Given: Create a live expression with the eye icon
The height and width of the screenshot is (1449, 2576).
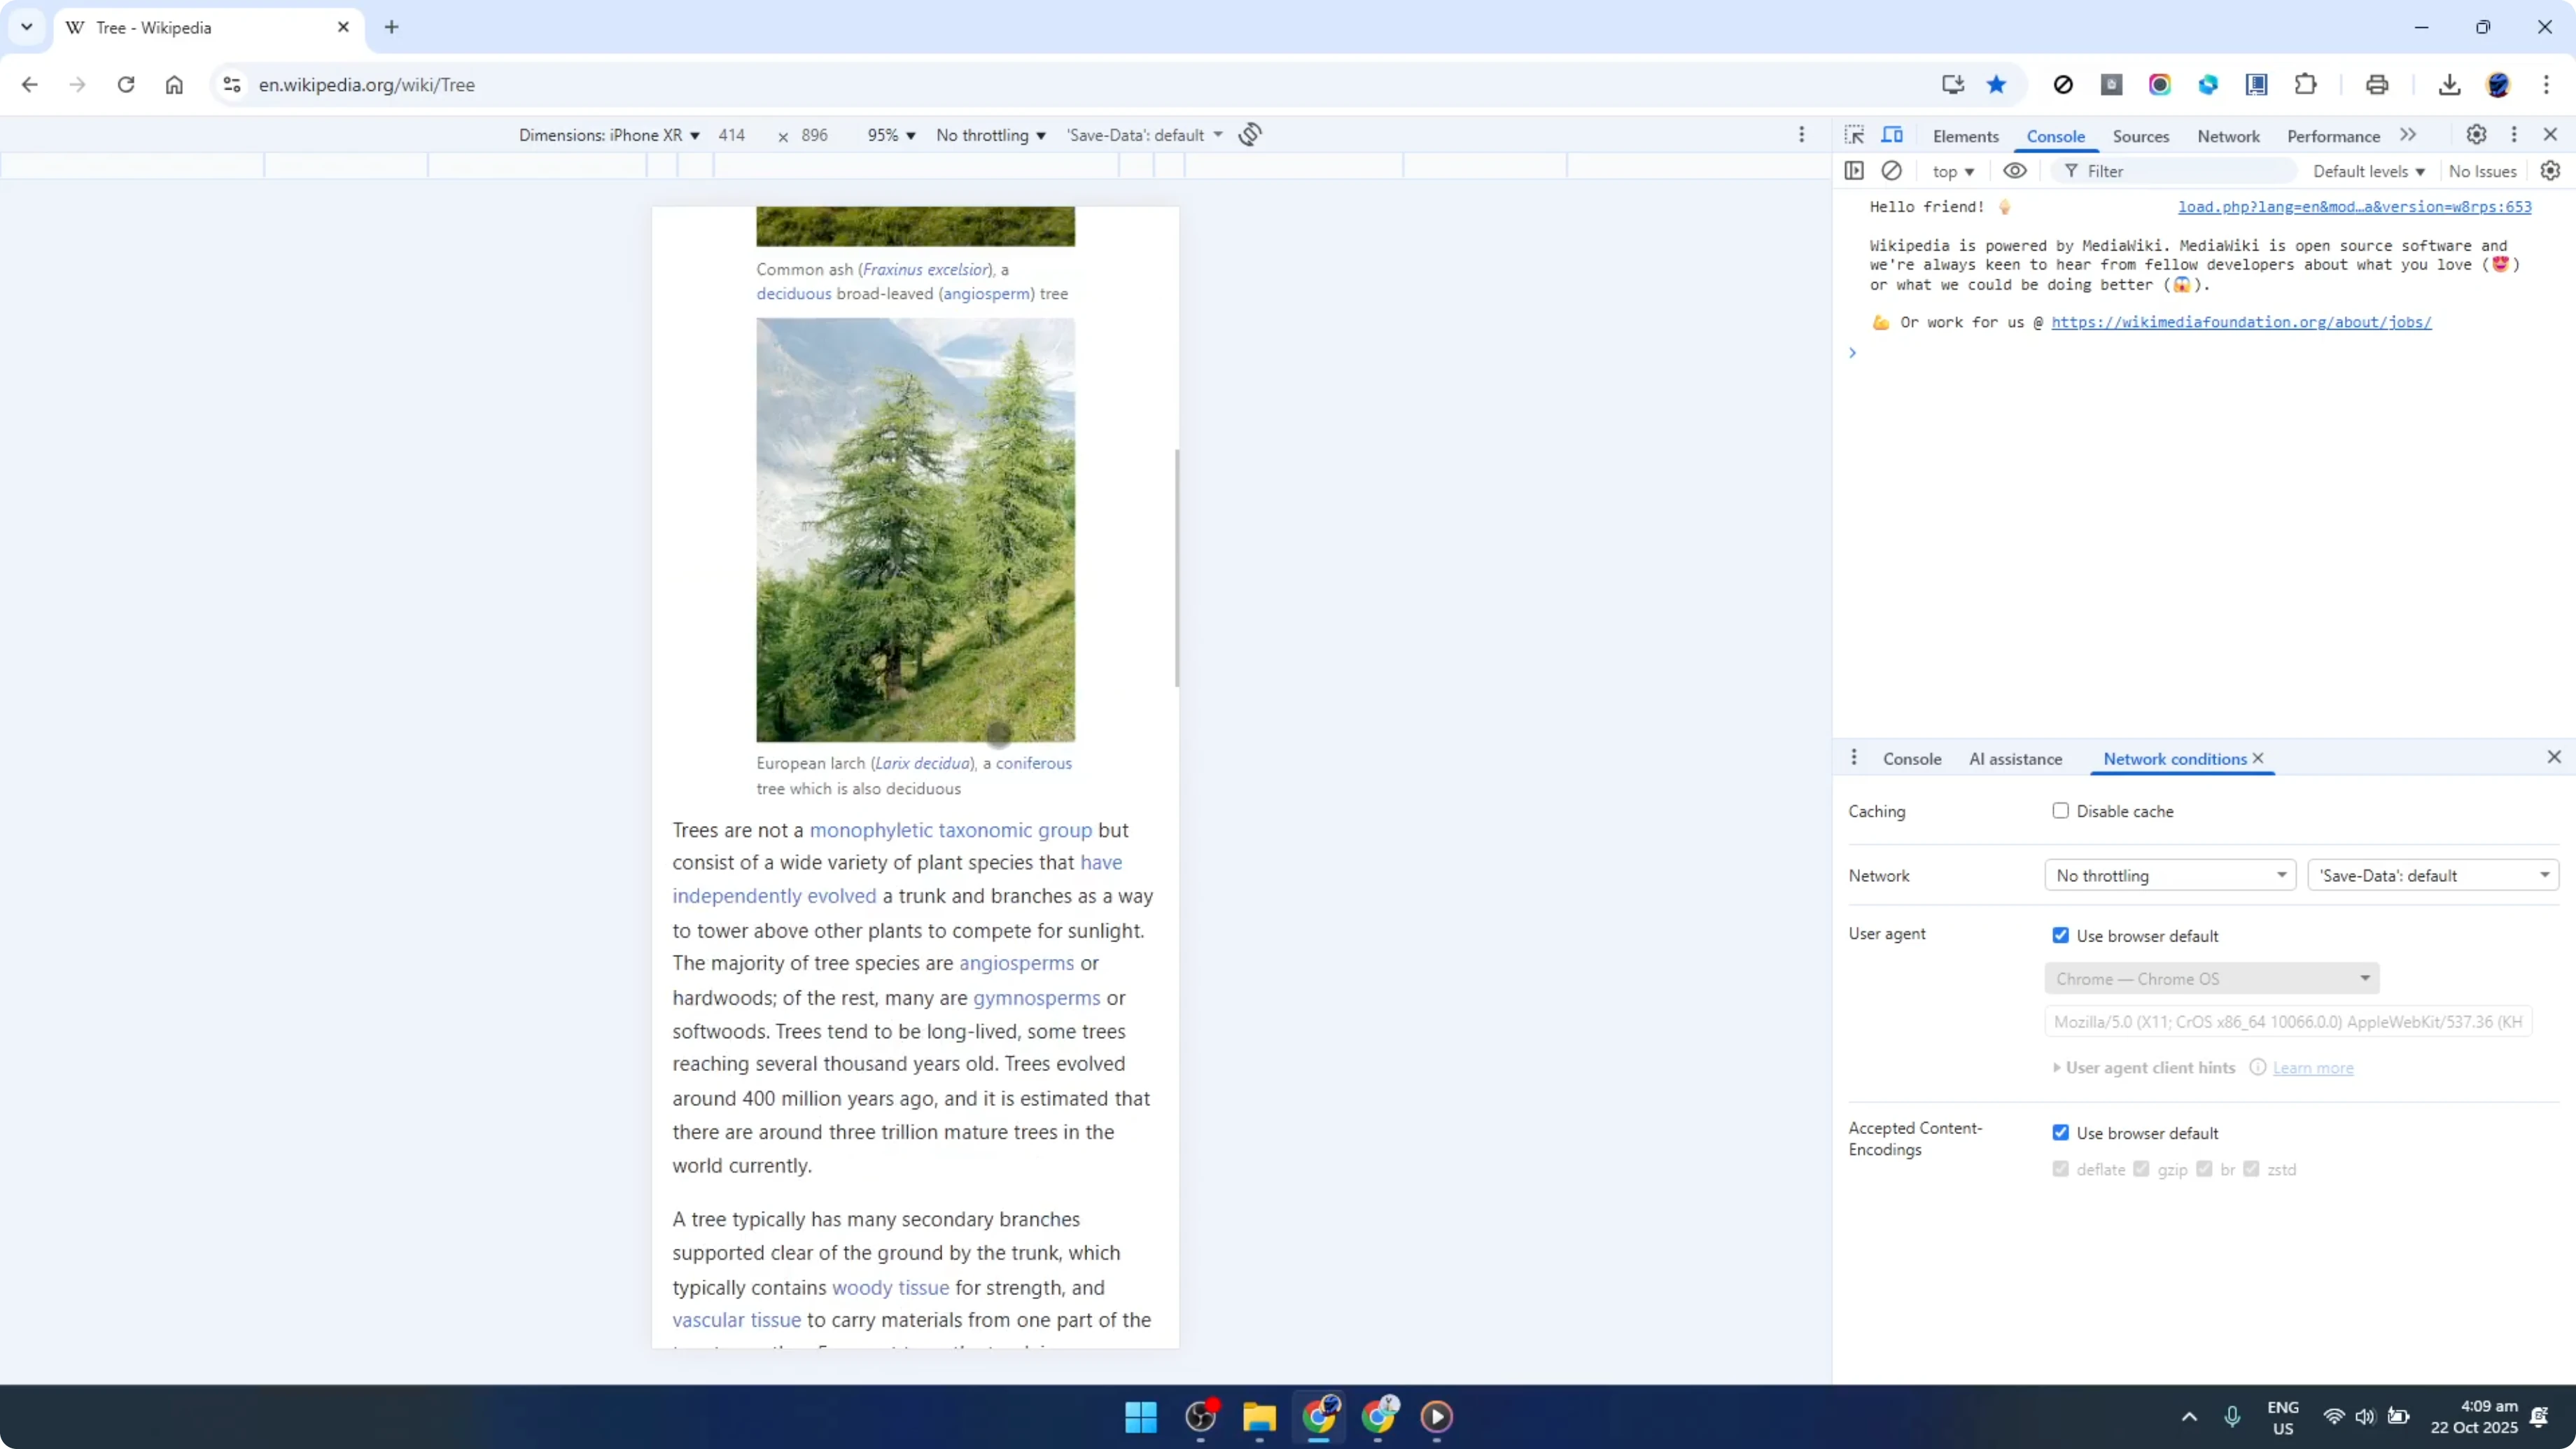Looking at the screenshot, I should pos(2015,171).
